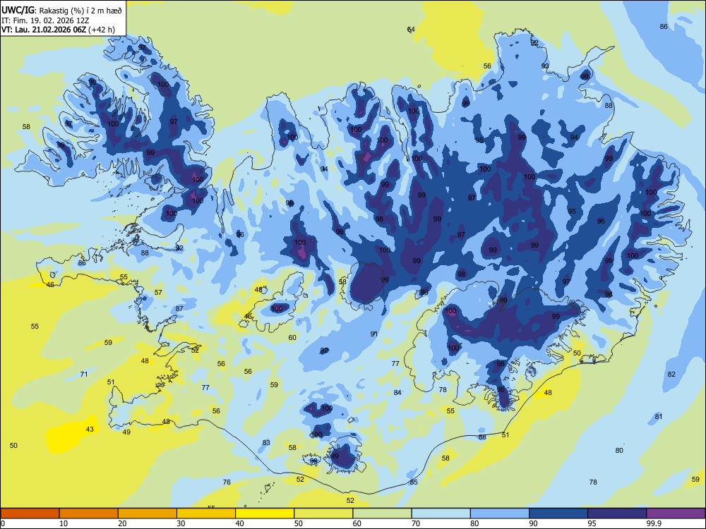This screenshot has width=706, height=529.
Task: Click the valid time 'VT: Lau. 21.02.2026 06Z'
Action: pos(44,30)
